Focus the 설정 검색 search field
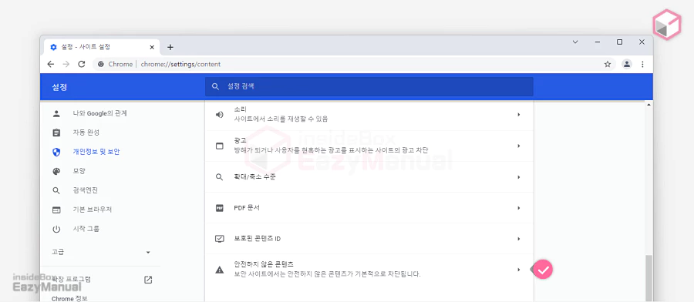Viewport: 694px width, 302px height. [x=369, y=86]
